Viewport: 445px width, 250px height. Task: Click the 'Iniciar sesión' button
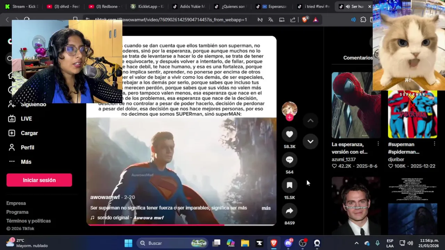39,180
